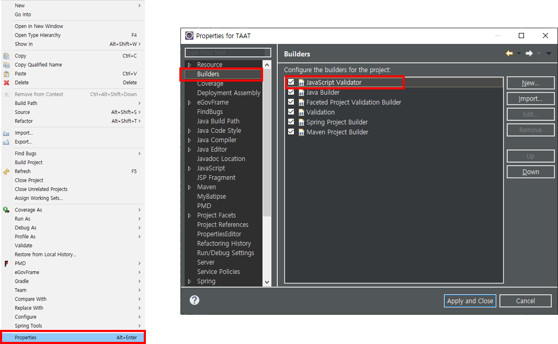The height and width of the screenshot is (344, 558).
Task: Click the Paste icon in the context menu
Action: click(5, 73)
